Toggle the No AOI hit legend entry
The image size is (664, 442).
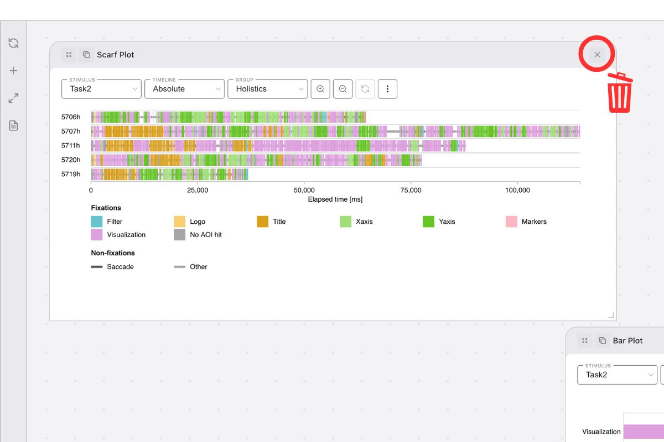tap(179, 234)
